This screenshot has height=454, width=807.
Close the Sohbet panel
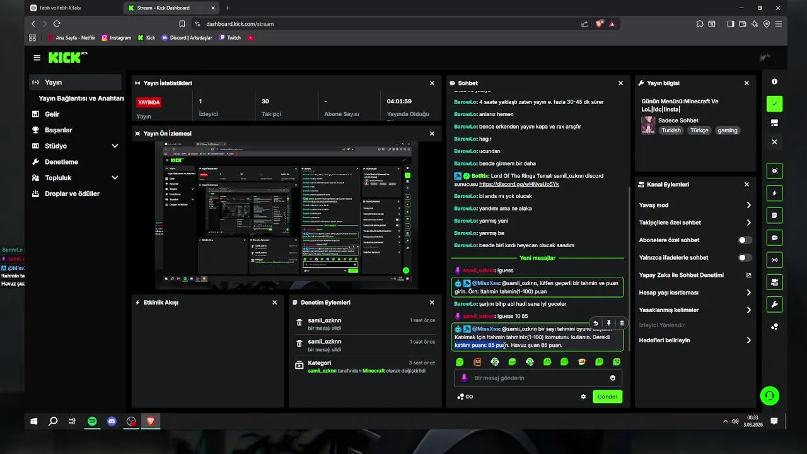(620, 83)
